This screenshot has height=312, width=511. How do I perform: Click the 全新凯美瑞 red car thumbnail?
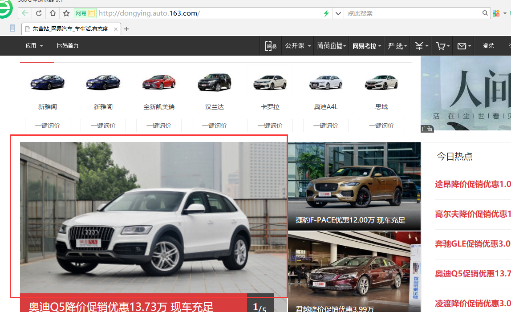159,82
